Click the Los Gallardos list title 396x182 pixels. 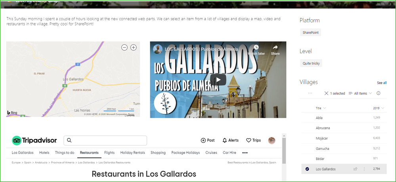pos(326,169)
